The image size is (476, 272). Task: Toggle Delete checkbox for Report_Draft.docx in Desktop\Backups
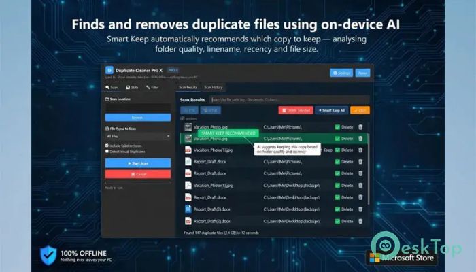coord(337,197)
